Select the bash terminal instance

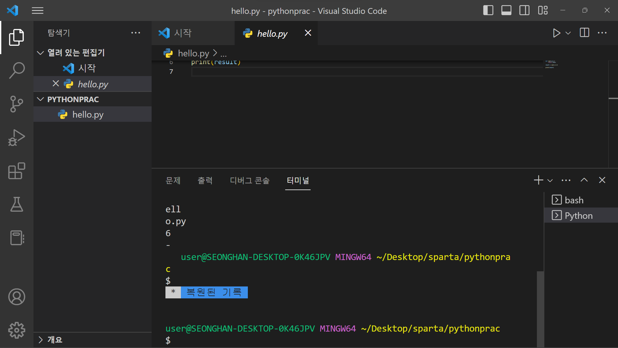pos(581,200)
